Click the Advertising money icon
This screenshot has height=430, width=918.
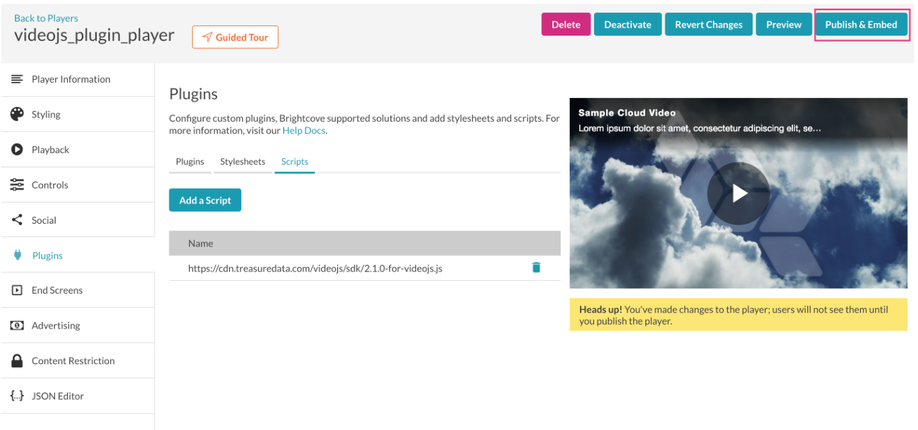pos(17,325)
